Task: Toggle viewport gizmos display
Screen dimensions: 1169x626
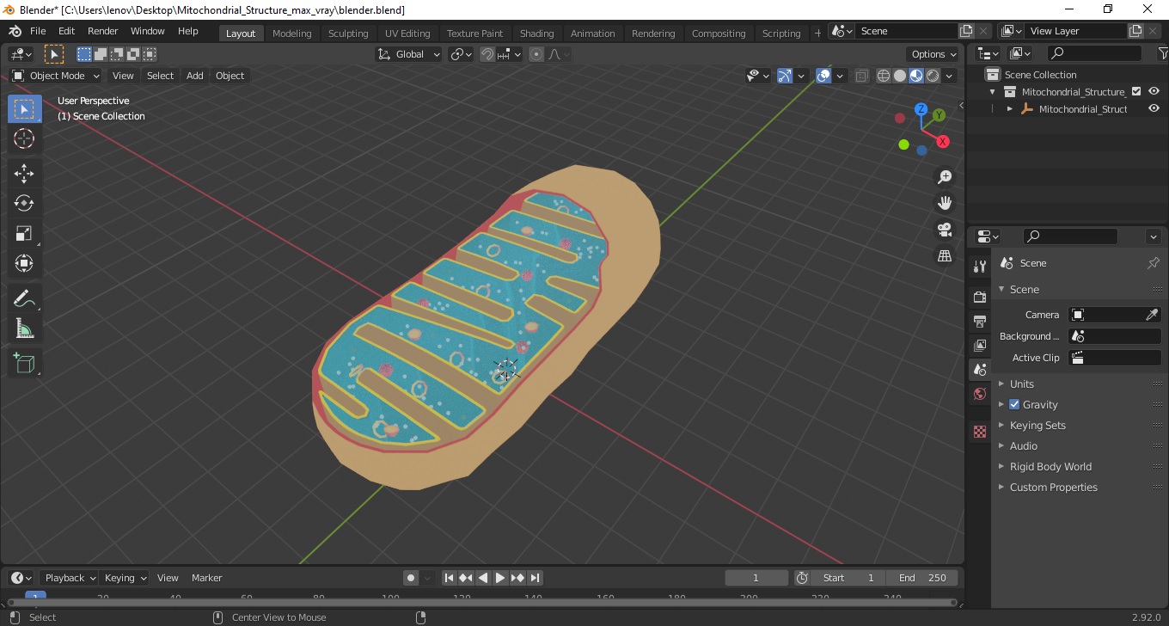Action: pos(785,76)
